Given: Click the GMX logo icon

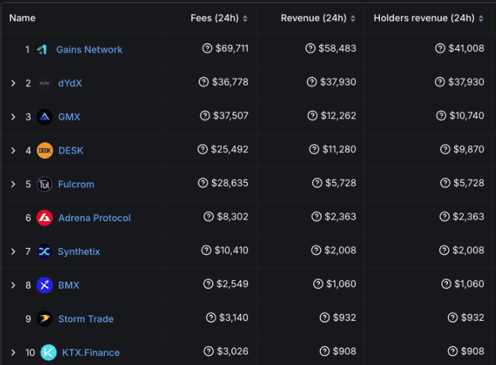Looking at the screenshot, I should (44, 117).
